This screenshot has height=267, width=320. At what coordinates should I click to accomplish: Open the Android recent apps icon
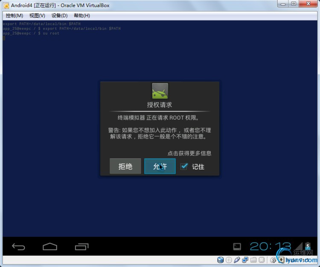(x=81, y=247)
